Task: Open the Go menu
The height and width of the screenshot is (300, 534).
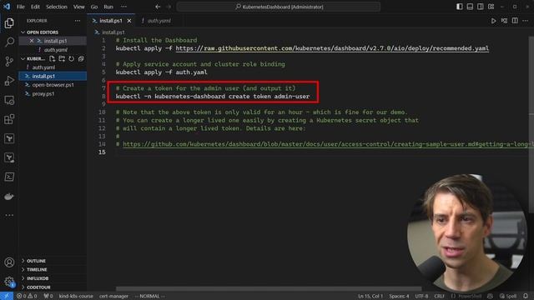Action: point(94,7)
